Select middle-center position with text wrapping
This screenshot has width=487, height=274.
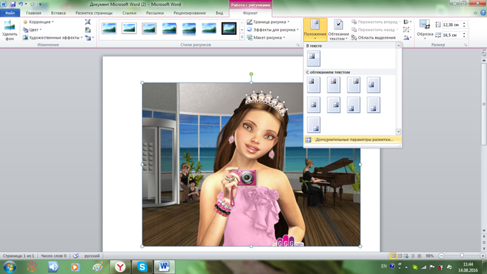coord(314,105)
